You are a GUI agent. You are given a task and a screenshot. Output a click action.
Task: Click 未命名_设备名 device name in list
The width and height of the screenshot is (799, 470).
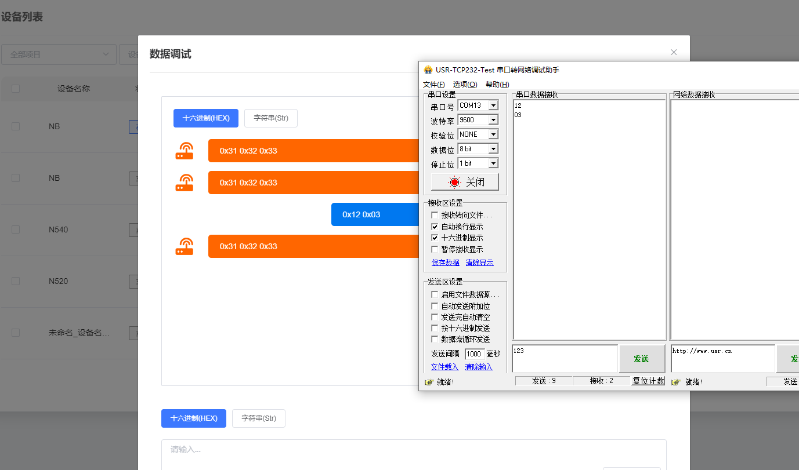click(79, 333)
